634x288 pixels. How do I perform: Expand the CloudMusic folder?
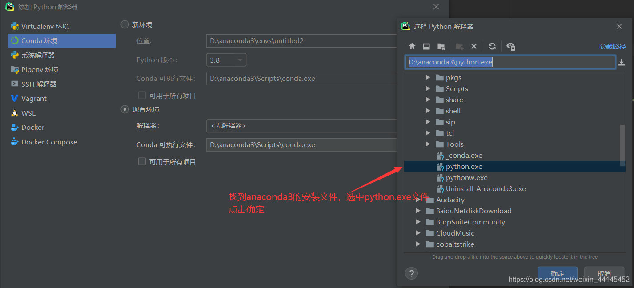point(418,233)
